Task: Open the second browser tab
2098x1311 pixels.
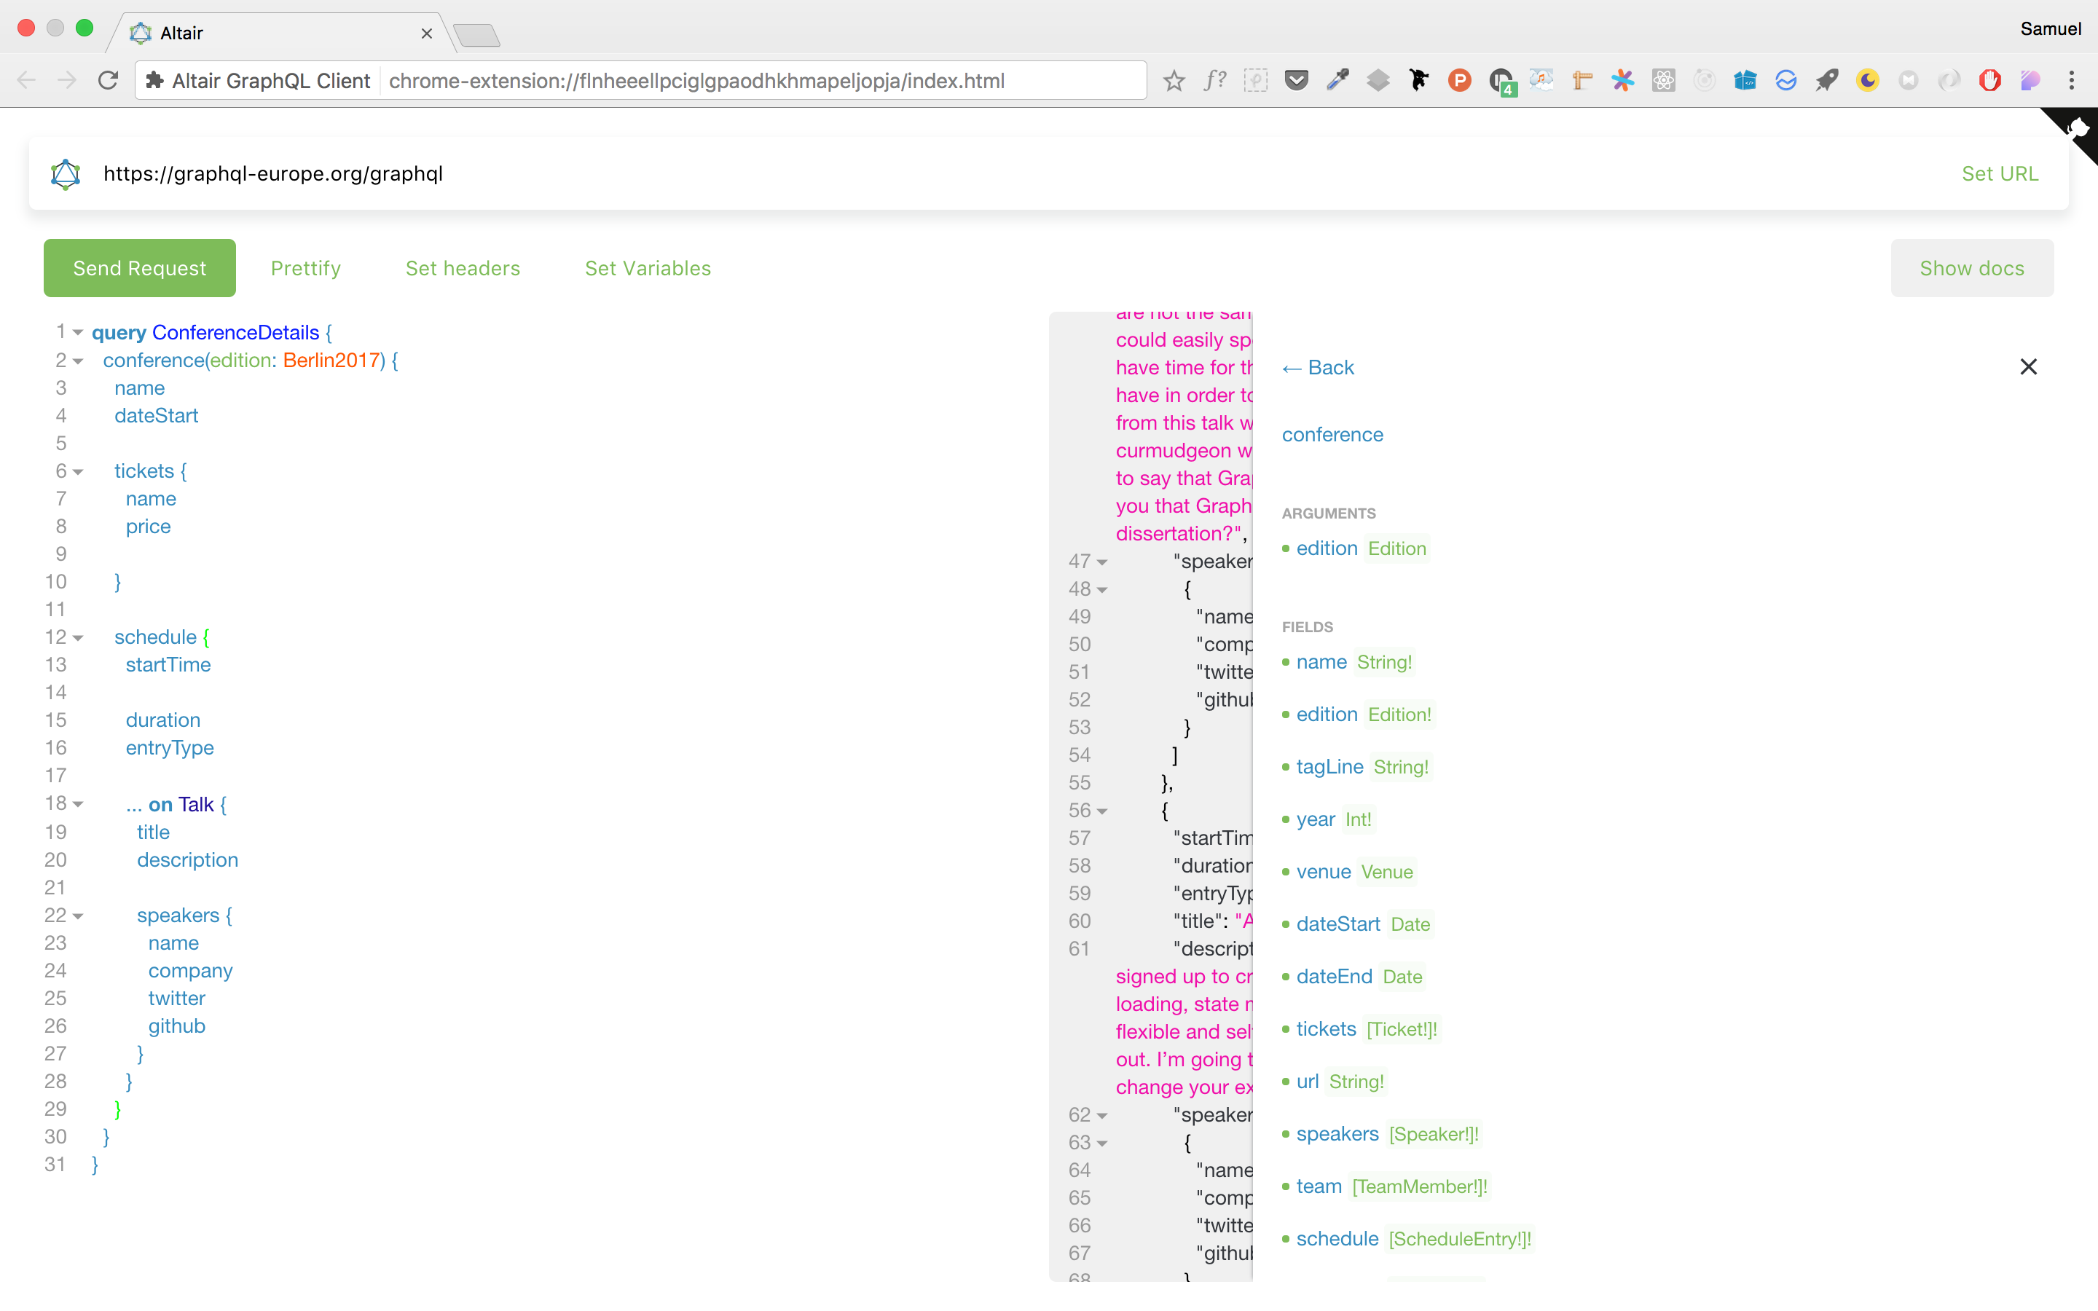Action: pos(476,35)
